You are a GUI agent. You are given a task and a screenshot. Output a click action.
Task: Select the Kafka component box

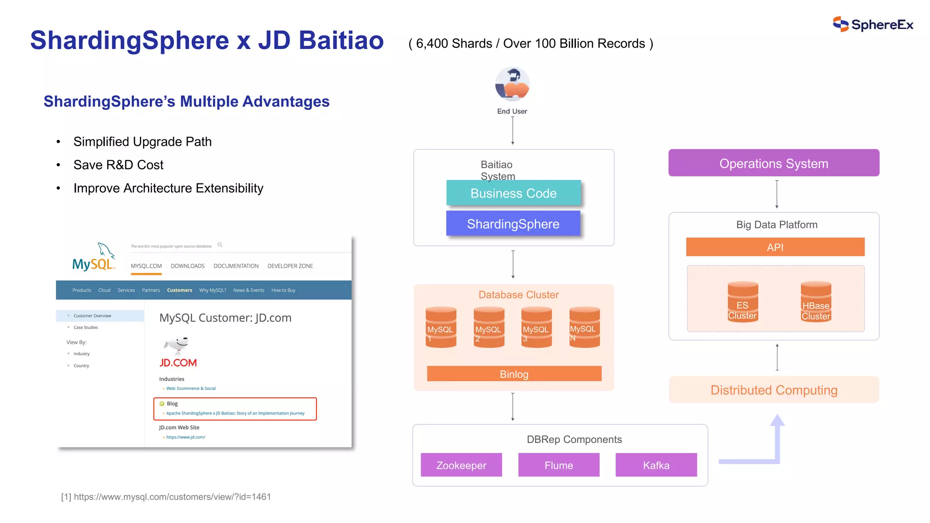click(x=656, y=465)
